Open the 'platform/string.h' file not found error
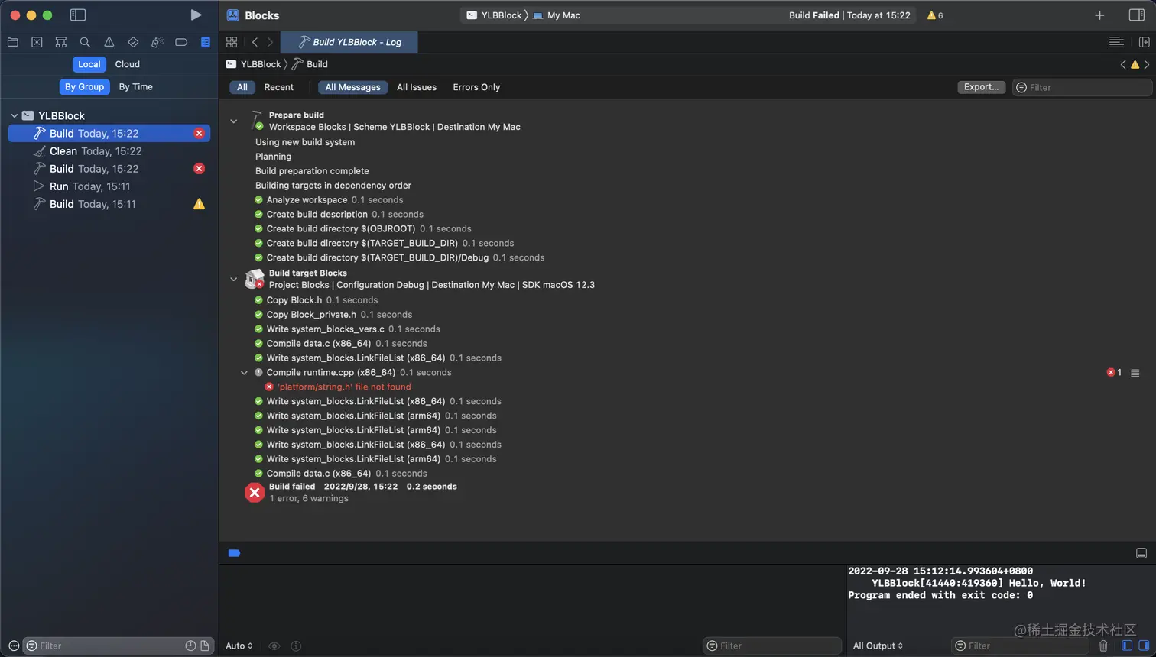The height and width of the screenshot is (657, 1156). click(343, 387)
